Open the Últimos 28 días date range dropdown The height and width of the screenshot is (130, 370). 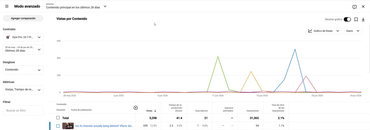click(x=23, y=49)
